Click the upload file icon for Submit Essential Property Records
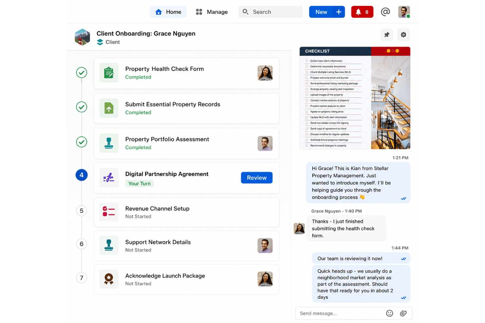Image resolution: width=485 pixels, height=323 pixels. [x=109, y=108]
